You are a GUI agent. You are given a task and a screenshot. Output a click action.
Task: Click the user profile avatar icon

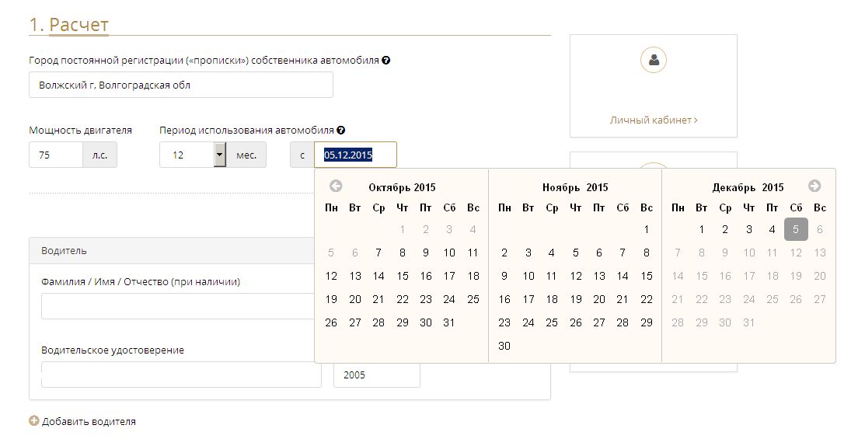[654, 60]
